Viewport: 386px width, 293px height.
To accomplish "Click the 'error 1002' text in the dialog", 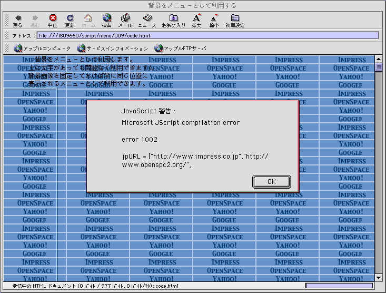I will (140, 140).
